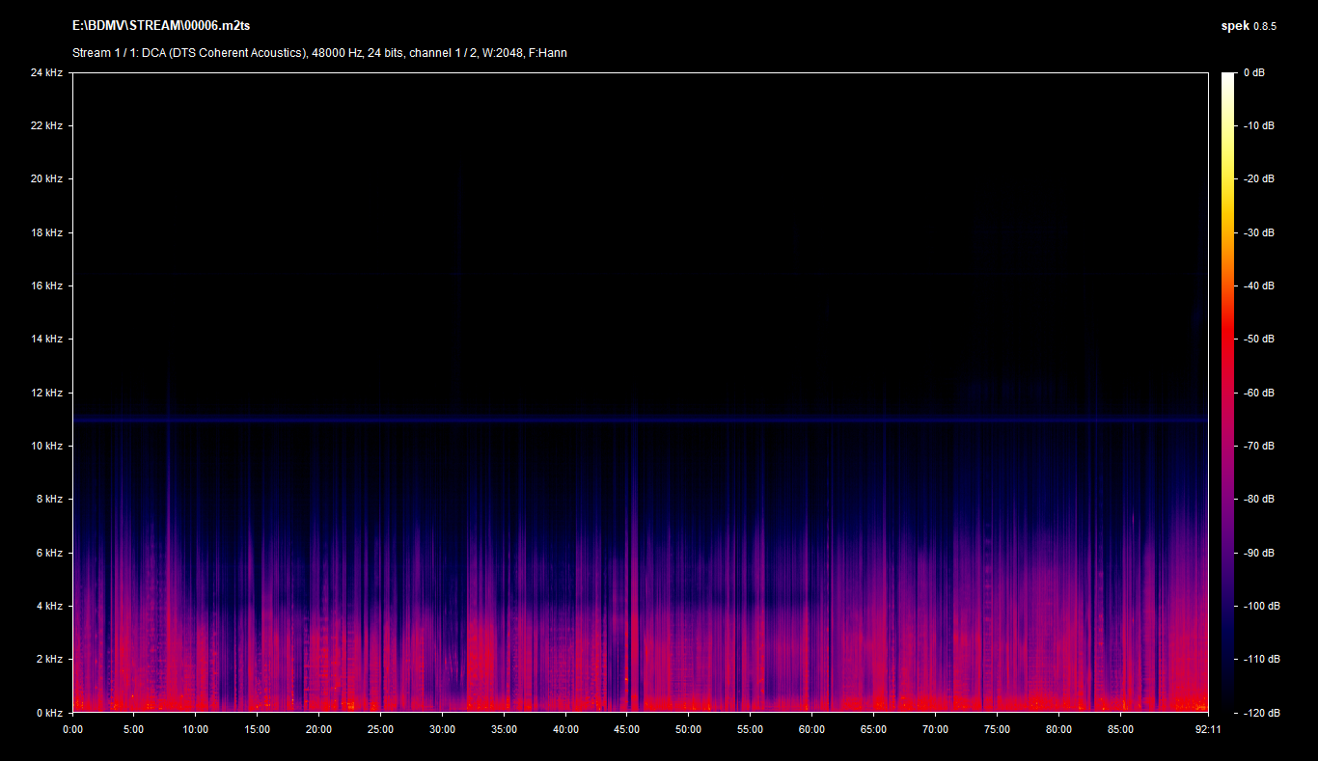Click the 0:00 time axis marker
The width and height of the screenshot is (1318, 761).
pos(72,730)
